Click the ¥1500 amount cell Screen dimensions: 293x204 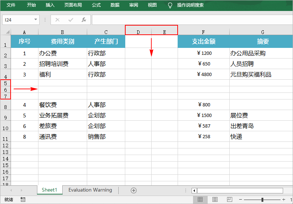(x=204, y=116)
